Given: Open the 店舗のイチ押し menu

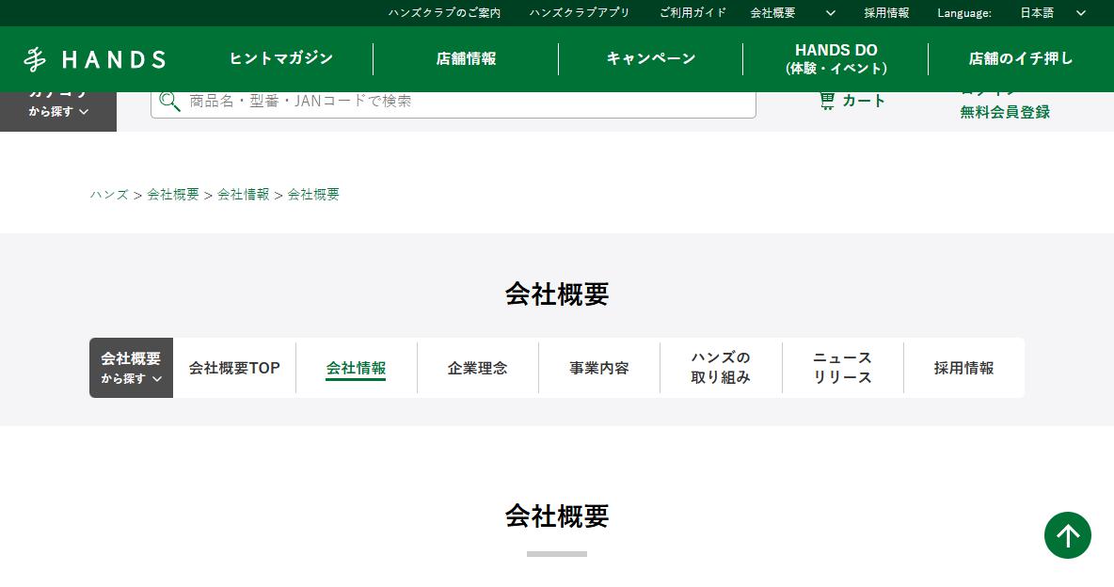Looking at the screenshot, I should (x=1021, y=58).
